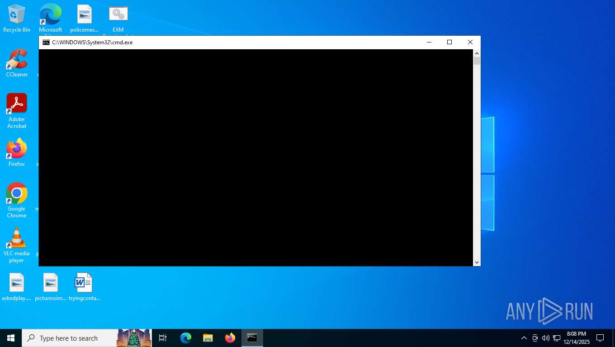Open network status in system tray
The image size is (615, 347).
(557, 338)
